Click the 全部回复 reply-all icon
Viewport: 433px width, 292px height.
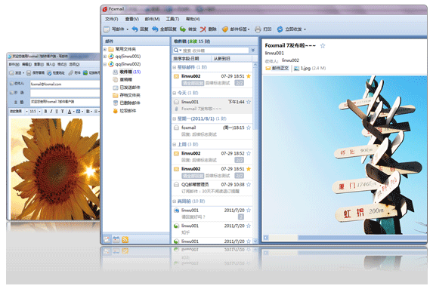pyautogui.click(x=155, y=29)
